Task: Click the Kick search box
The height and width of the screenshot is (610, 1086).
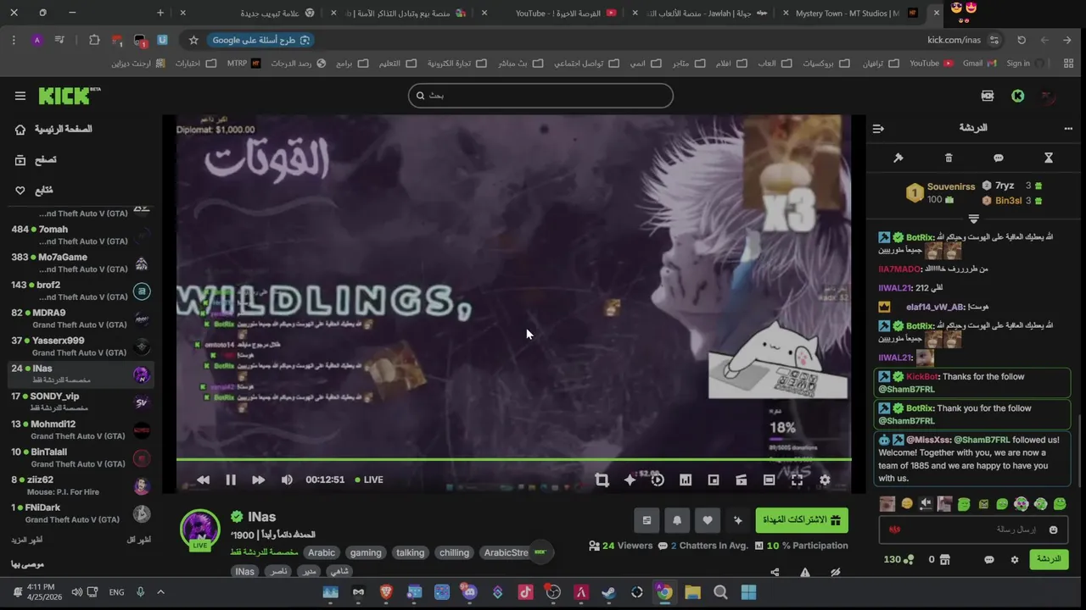Action: [540, 96]
